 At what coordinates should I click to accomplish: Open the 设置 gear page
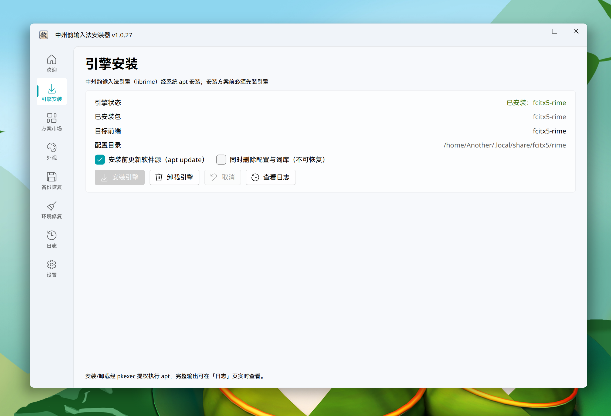pyautogui.click(x=52, y=268)
